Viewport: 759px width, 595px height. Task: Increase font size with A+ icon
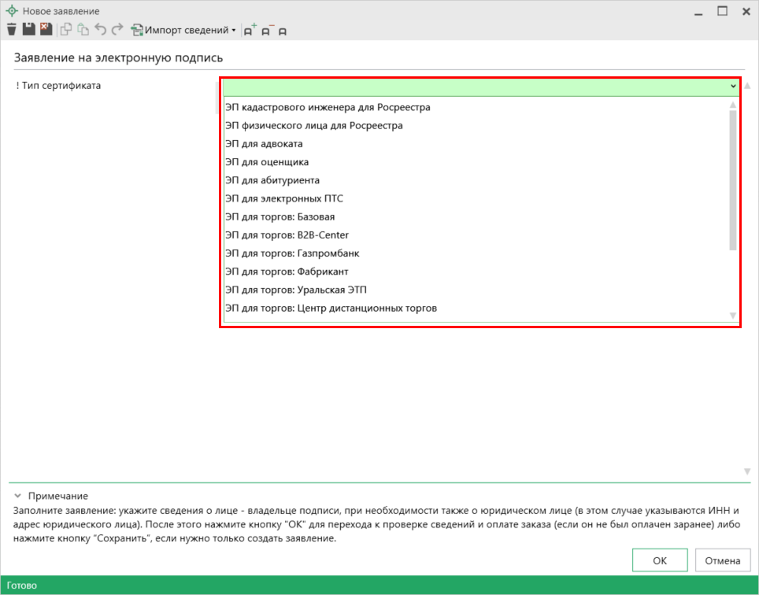click(250, 30)
